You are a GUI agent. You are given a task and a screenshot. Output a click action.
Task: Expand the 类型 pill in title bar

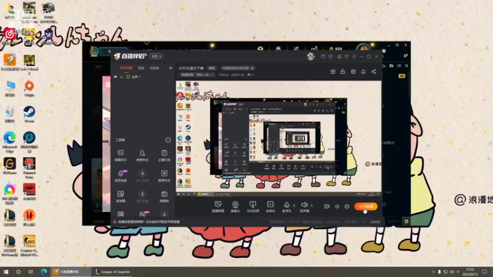coord(157,56)
